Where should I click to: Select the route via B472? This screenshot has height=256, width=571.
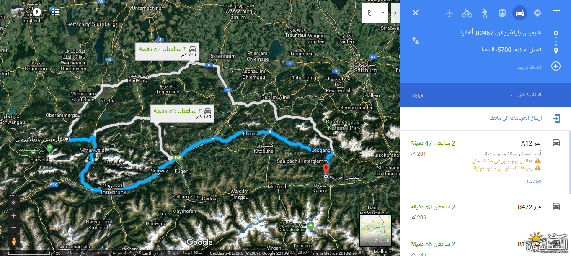click(x=486, y=212)
